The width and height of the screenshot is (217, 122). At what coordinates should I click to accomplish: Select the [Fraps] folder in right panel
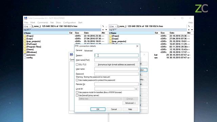click(x=114, y=36)
